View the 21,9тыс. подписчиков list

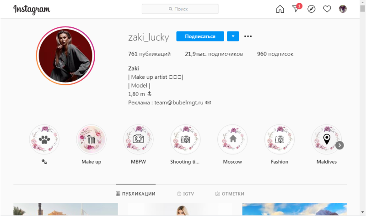point(214,54)
